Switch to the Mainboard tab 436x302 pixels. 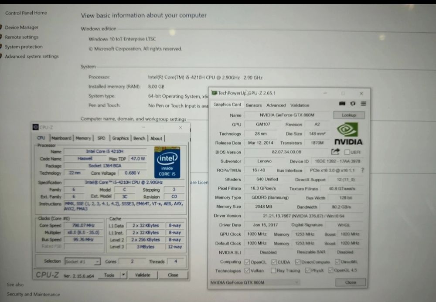(x=61, y=138)
